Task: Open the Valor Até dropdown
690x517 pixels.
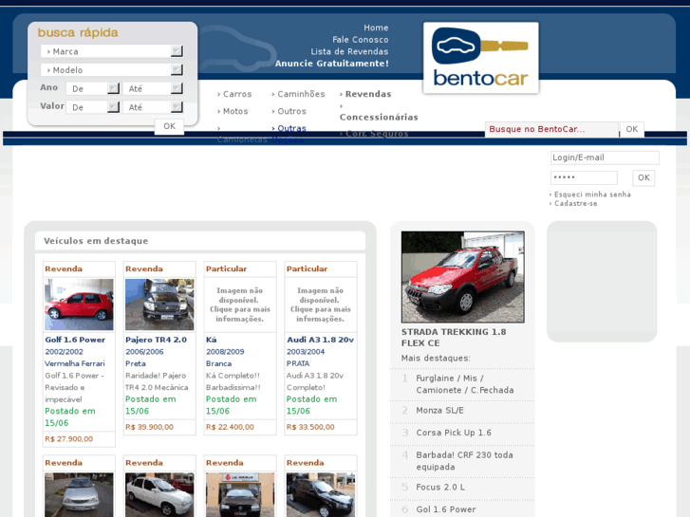Action: click(x=152, y=107)
